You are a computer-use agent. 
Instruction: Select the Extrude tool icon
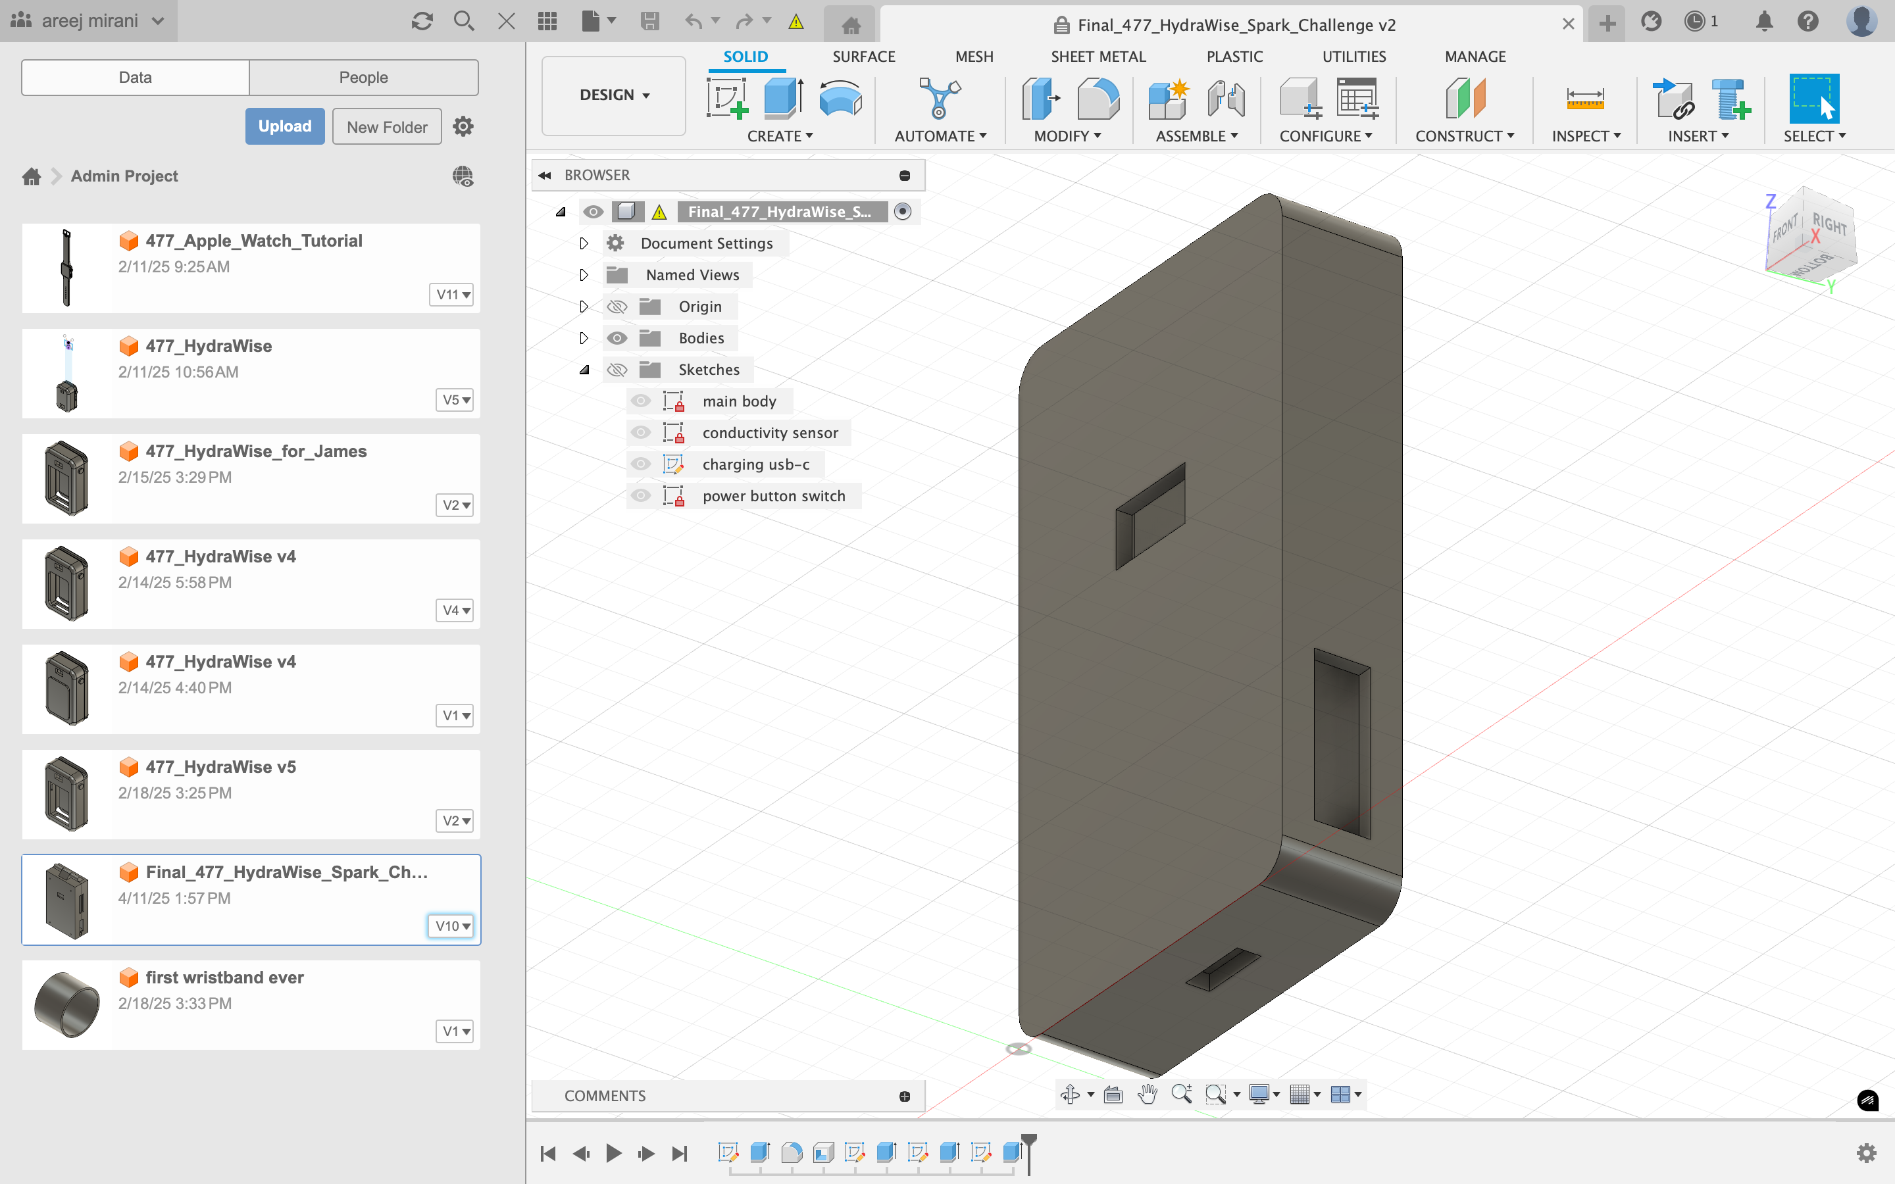(783, 99)
